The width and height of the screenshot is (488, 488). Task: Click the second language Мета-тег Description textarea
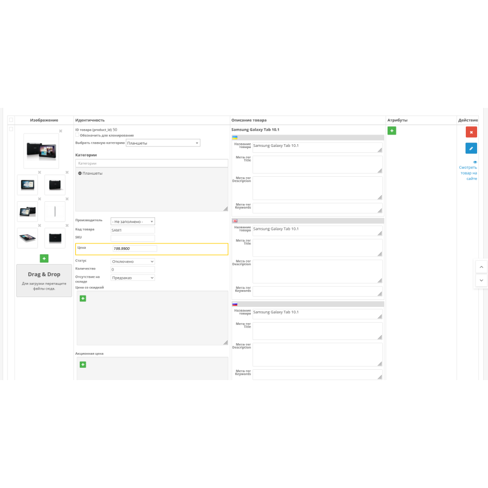click(x=317, y=272)
